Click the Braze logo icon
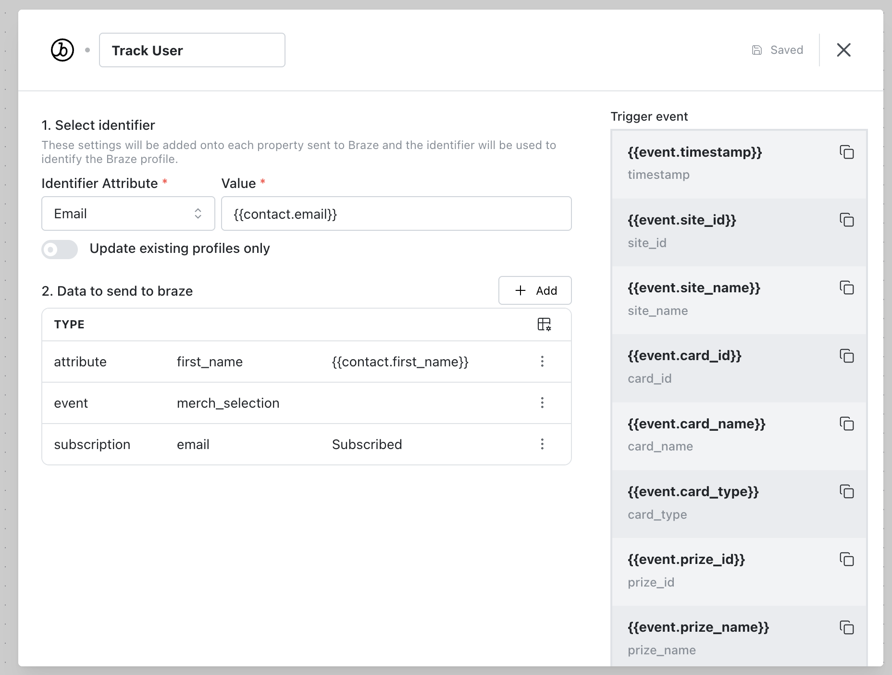Image resolution: width=892 pixels, height=675 pixels. click(62, 50)
